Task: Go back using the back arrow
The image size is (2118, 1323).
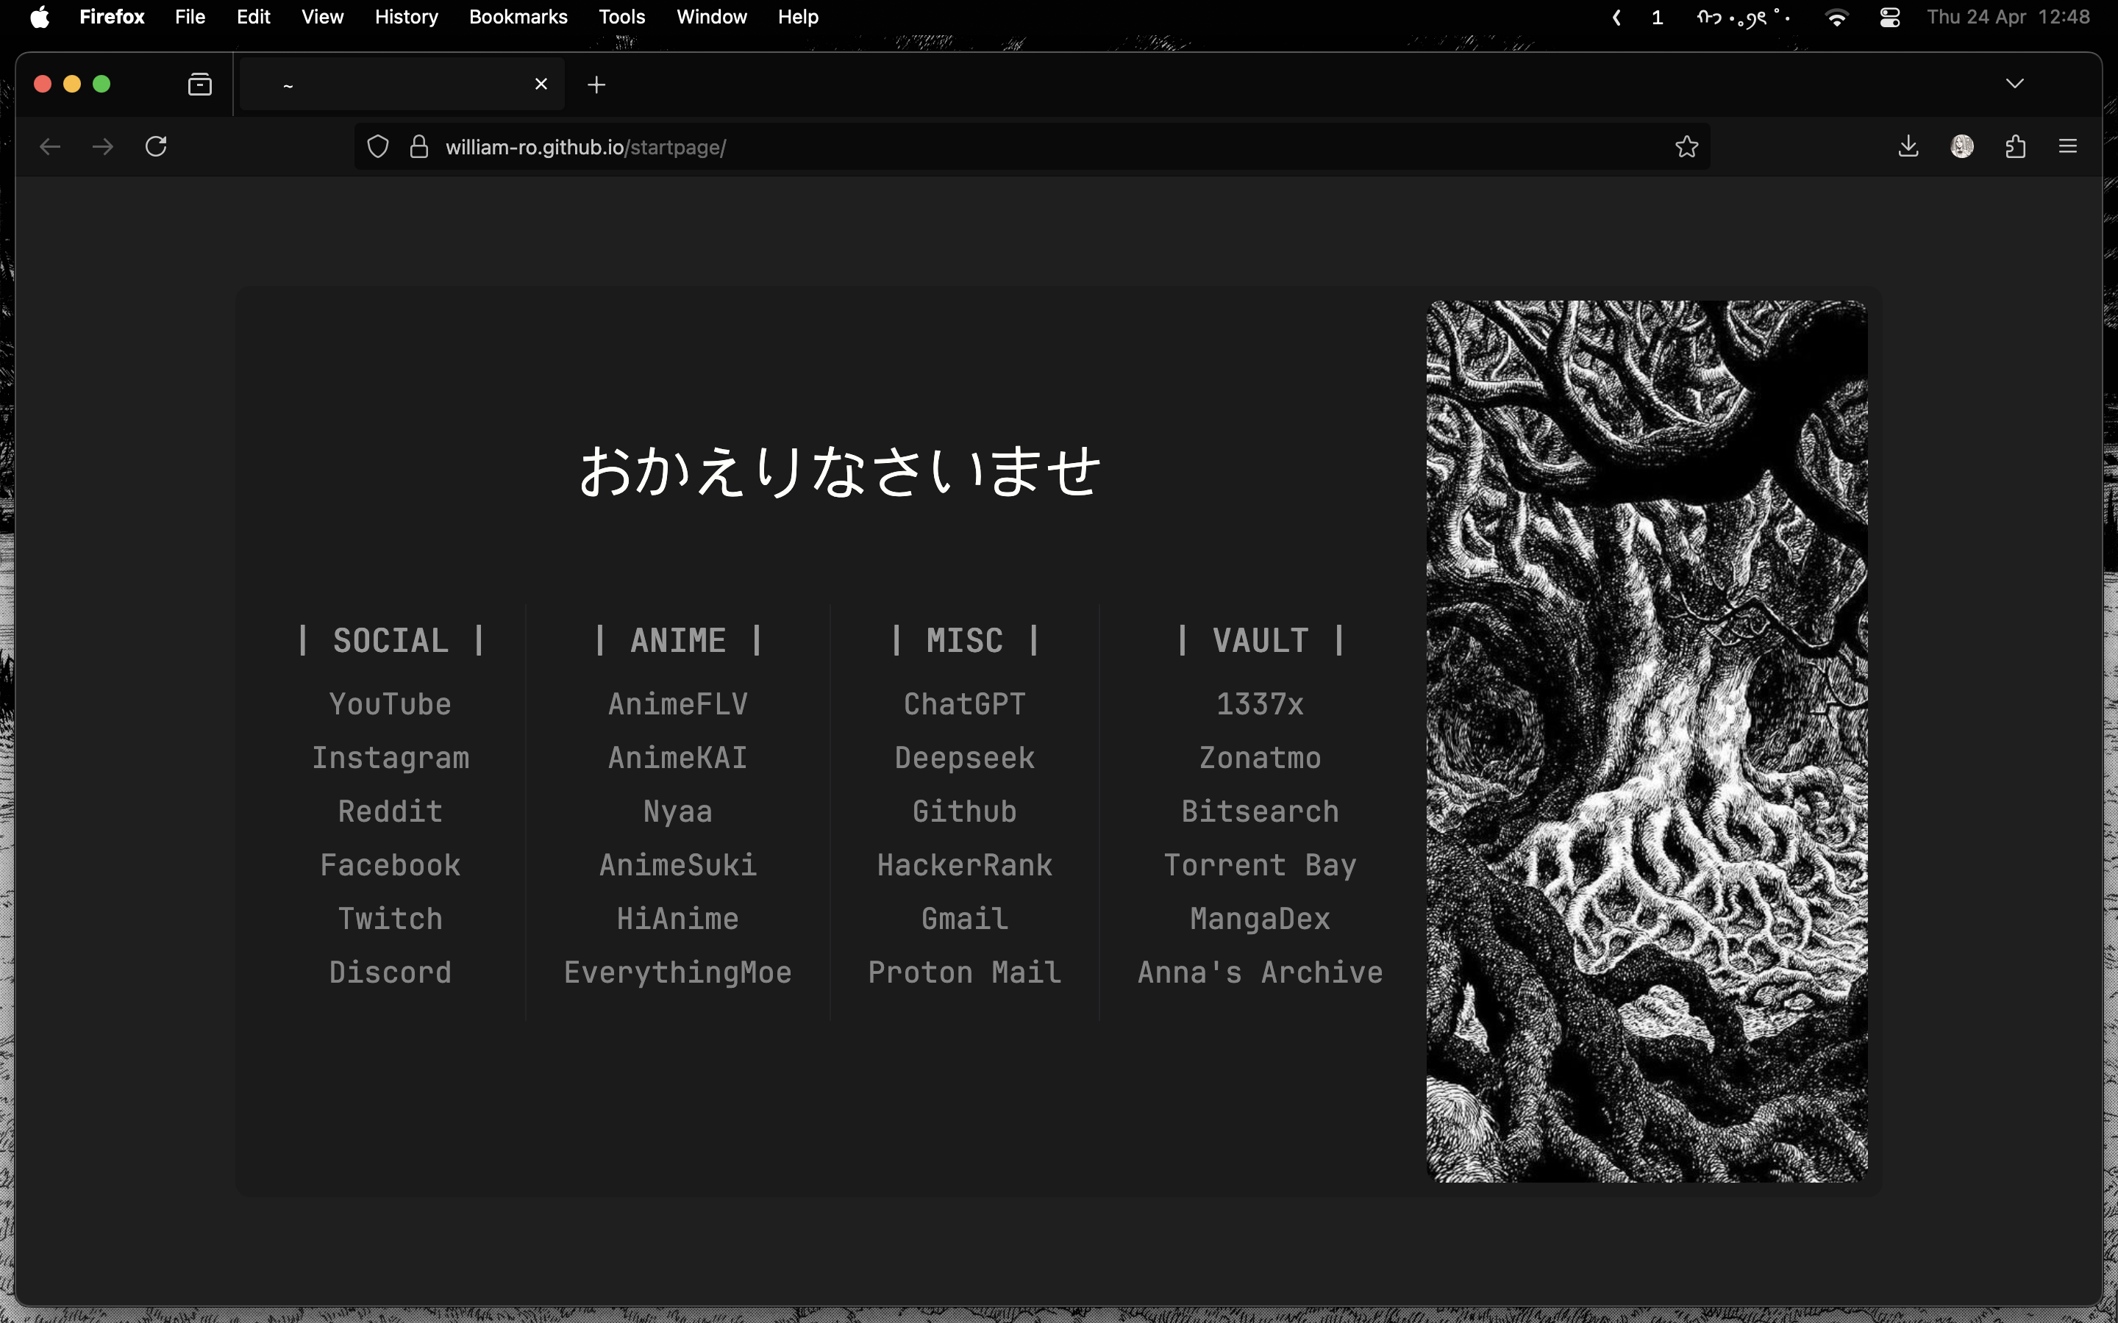Action: [50, 146]
